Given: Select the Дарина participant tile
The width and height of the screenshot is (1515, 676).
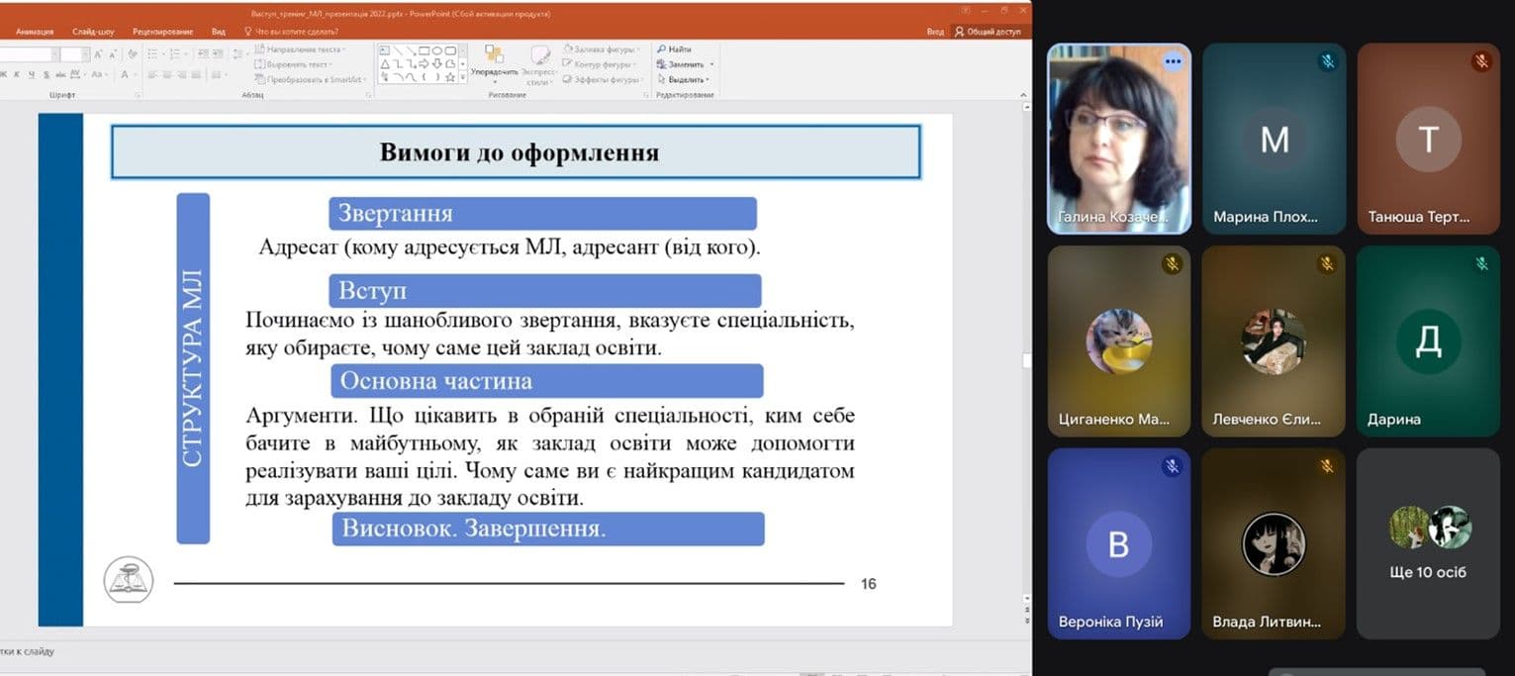Looking at the screenshot, I should 1428,340.
